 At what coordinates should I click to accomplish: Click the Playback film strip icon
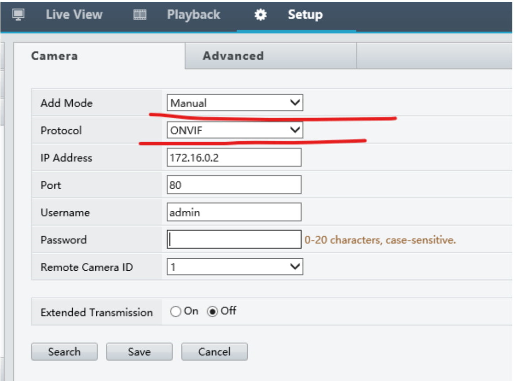[140, 15]
